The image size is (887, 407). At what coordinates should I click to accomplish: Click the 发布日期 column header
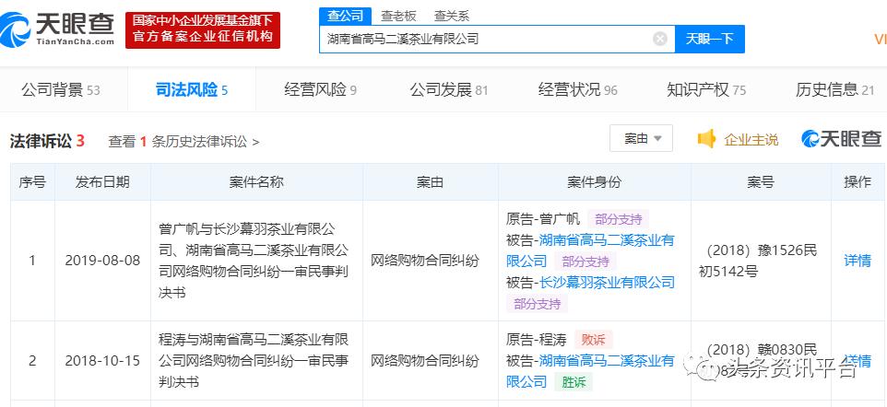click(102, 182)
